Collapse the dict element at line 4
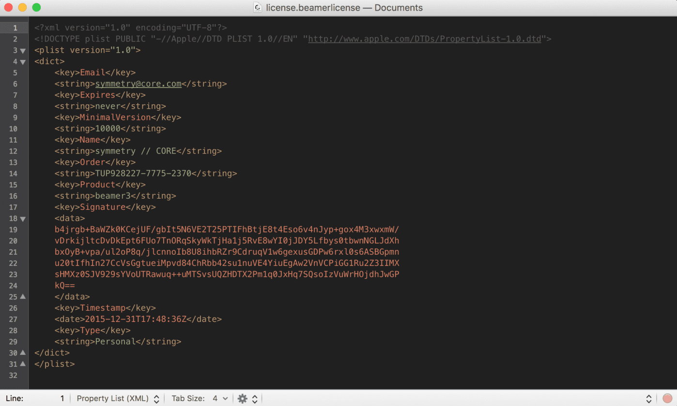 22,61
